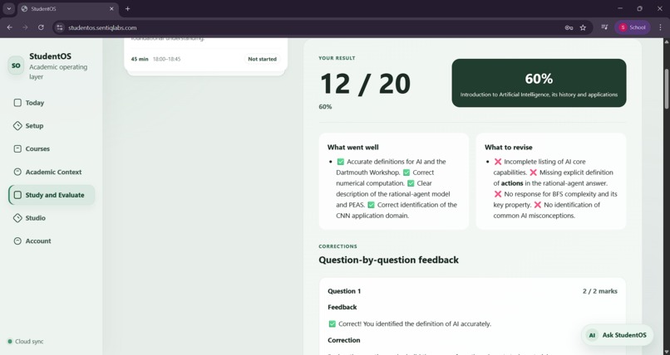Screen dimensions: 670x355
Task: Click the 2 / 2 marks label
Action: (x=600, y=291)
